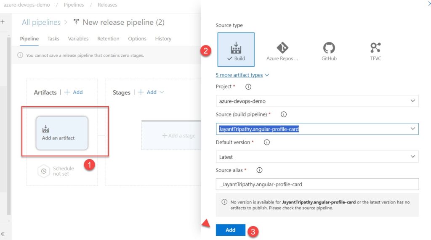Open the Default version dropdown
The image size is (431, 240).
[317, 156]
